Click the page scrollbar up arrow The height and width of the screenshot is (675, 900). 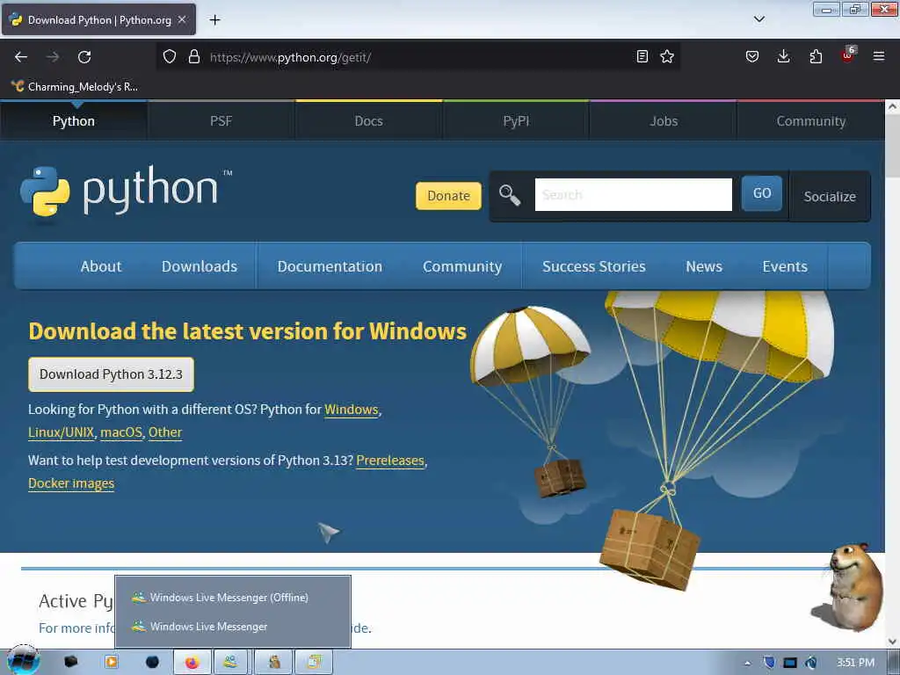892,106
